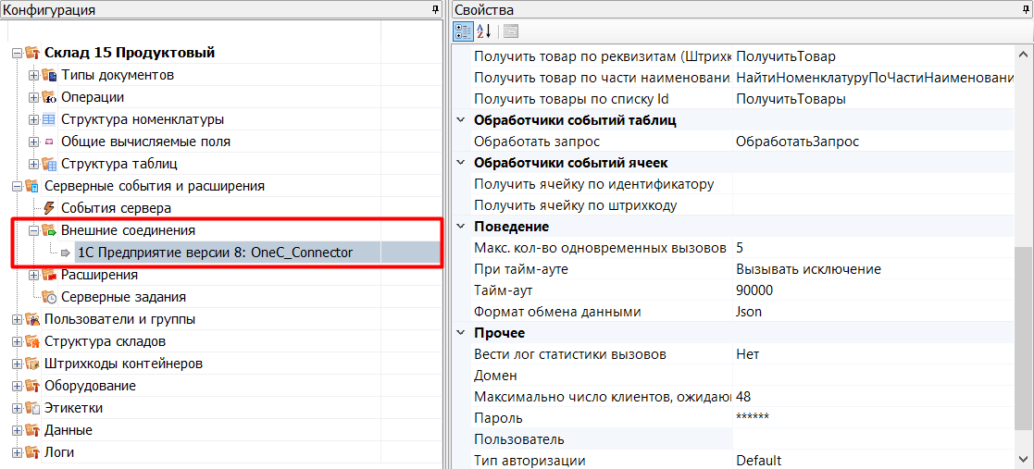Screen dimensions: 1034x469
Task: Click the Структура номенклатуры table icon
Action: [x=49, y=120]
